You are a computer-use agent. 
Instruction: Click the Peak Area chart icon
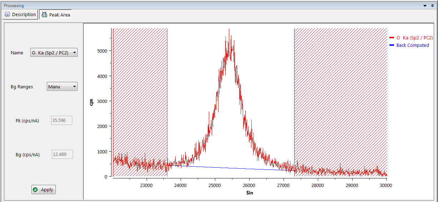click(44, 15)
